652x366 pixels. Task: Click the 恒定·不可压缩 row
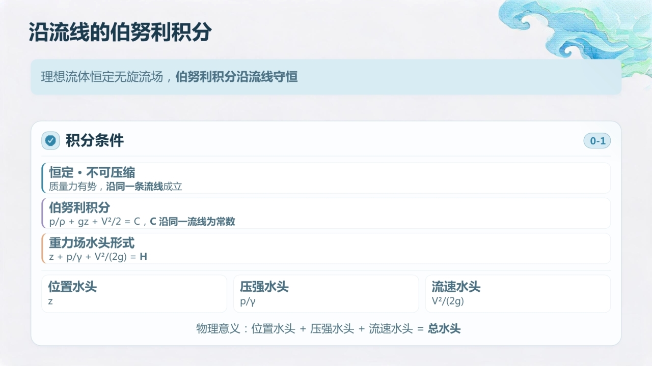pos(326,178)
